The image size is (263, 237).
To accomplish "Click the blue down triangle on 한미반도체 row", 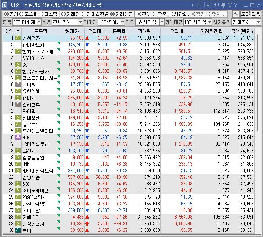I will pos(87,45).
